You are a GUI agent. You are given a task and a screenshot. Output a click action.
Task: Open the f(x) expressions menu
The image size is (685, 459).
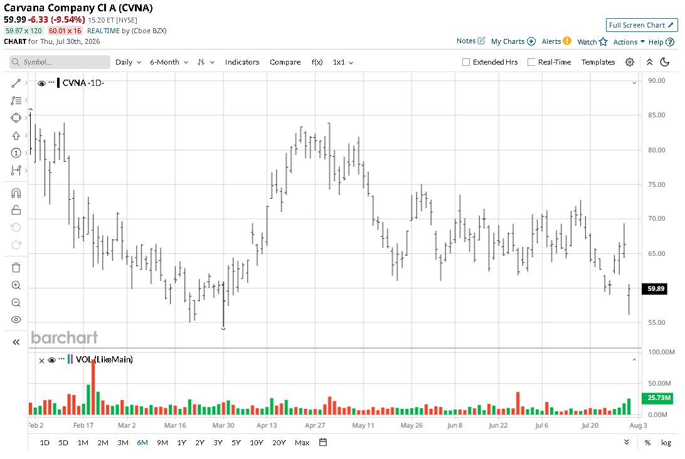click(317, 62)
